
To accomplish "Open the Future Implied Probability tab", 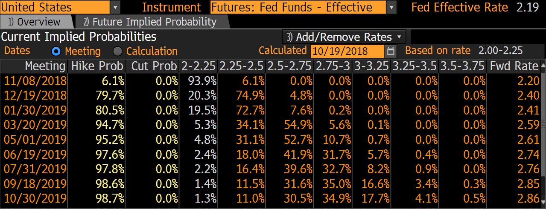I will (x=150, y=22).
